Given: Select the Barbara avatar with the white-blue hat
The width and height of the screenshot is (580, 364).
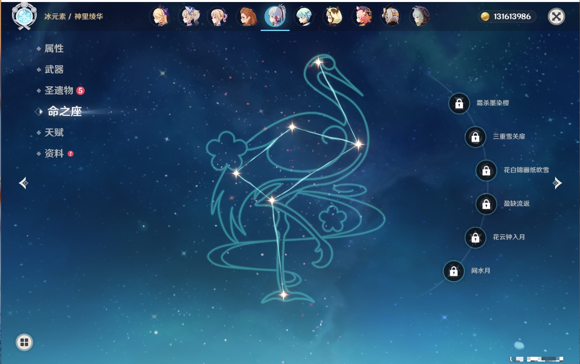Looking at the screenshot, I should 190,16.
